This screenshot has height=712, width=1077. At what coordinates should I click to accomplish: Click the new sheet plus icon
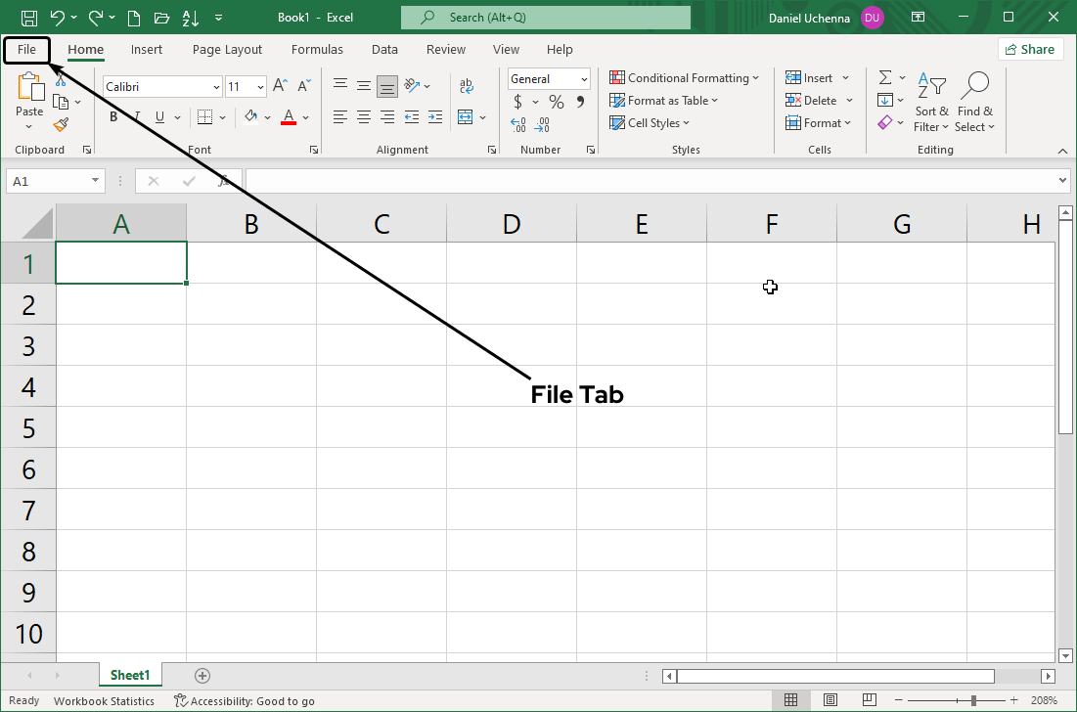[202, 675]
